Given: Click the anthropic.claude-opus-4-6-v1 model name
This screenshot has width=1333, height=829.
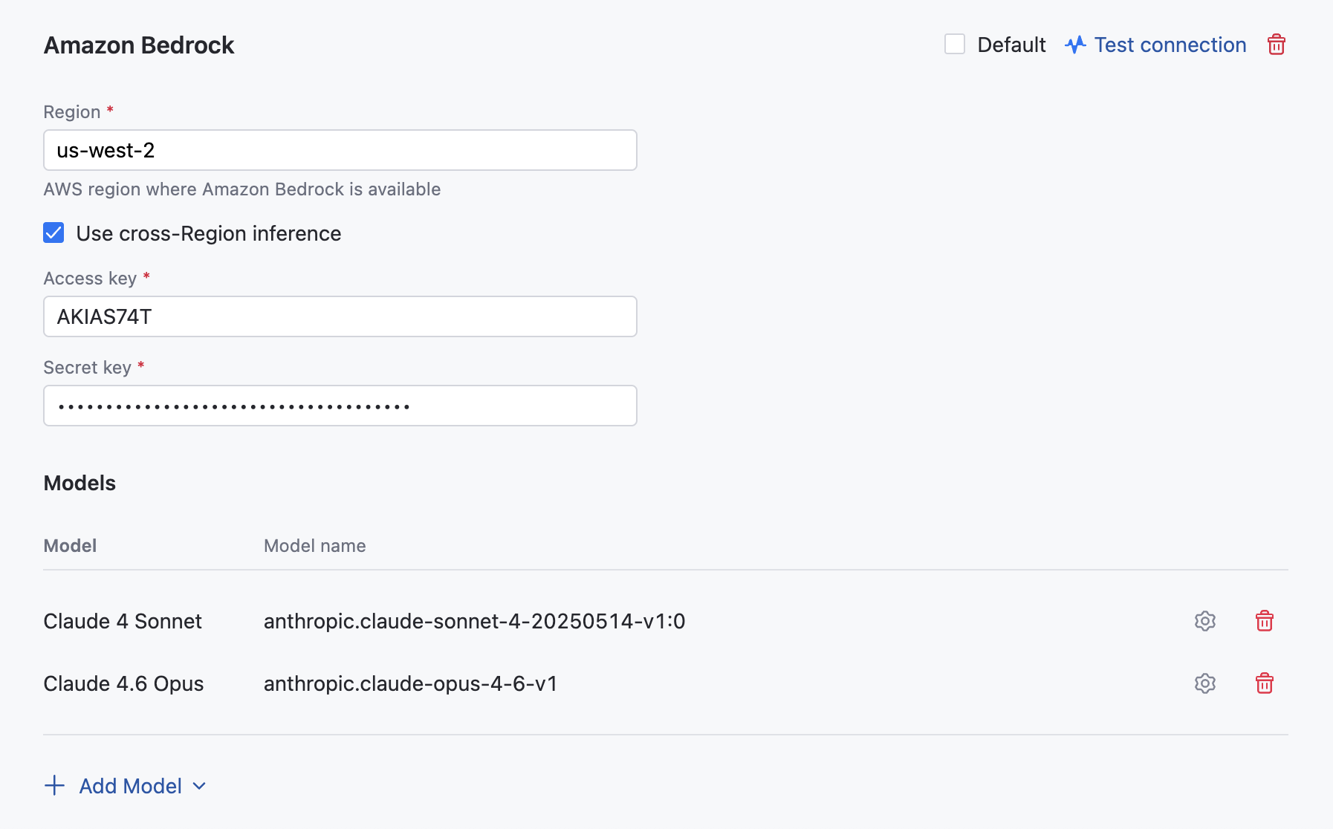Looking at the screenshot, I should (x=410, y=683).
